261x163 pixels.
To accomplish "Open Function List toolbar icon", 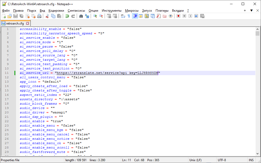I will pos(159,16).
